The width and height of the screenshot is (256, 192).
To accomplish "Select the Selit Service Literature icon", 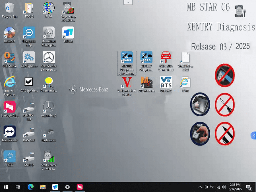I will tap(49, 61).
